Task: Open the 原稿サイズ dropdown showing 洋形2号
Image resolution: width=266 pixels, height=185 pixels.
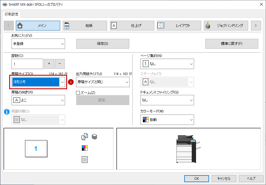Action: coord(38,82)
